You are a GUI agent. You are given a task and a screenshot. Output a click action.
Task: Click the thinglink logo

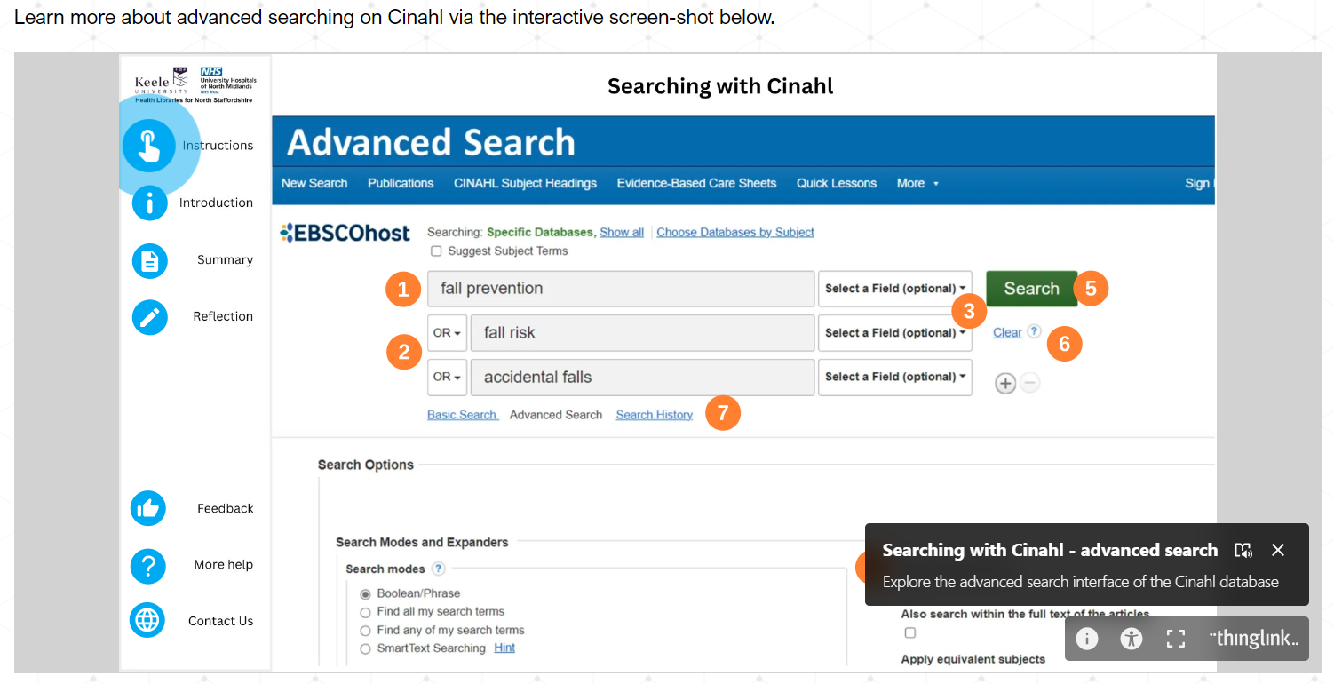point(1253,639)
